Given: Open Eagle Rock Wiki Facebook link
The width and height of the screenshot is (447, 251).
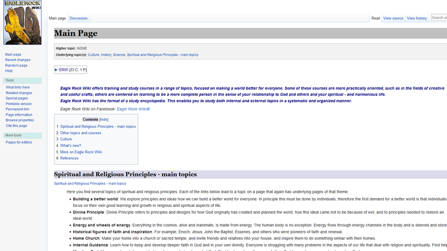Looking at the screenshot, I should pos(133,109).
